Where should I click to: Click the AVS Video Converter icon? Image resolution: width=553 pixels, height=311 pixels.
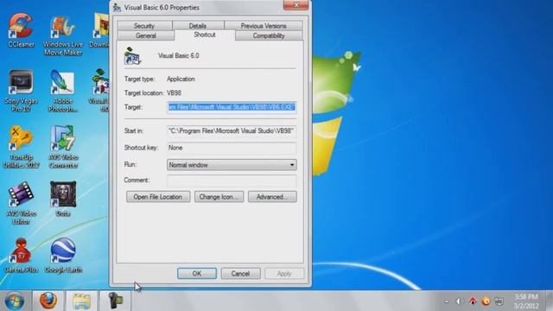[x=63, y=147]
